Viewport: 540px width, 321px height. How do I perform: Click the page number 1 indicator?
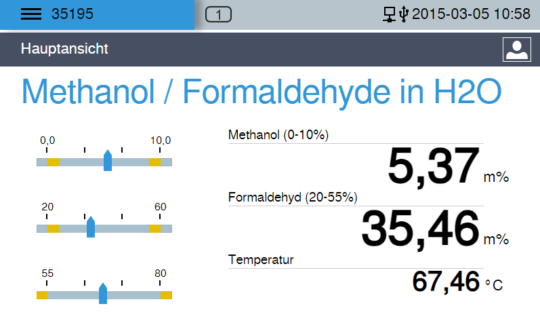point(218,14)
